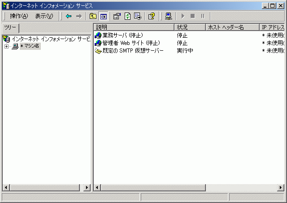Viewport: 287px width, 203px height.
Task: Toggle the console tree show/hide icon
Action: [104, 16]
